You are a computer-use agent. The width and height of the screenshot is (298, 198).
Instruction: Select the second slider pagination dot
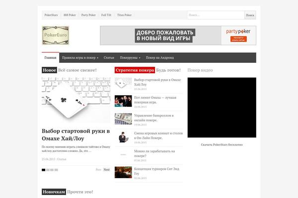(48, 170)
